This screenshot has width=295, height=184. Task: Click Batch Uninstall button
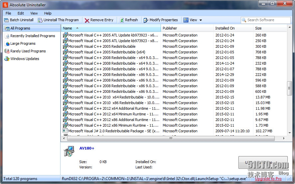tap(19, 20)
